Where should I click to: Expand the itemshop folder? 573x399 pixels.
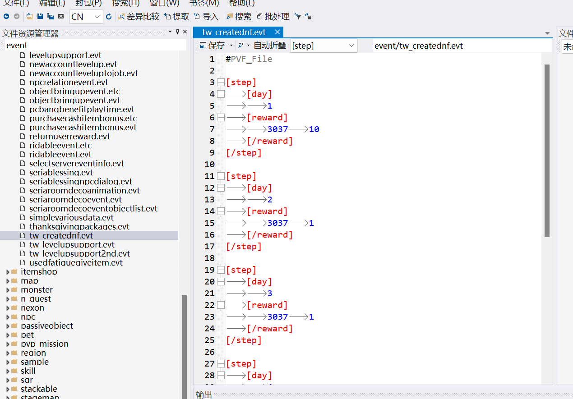tap(8, 272)
